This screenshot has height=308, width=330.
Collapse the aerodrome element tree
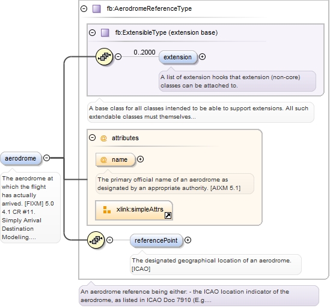[46, 158]
